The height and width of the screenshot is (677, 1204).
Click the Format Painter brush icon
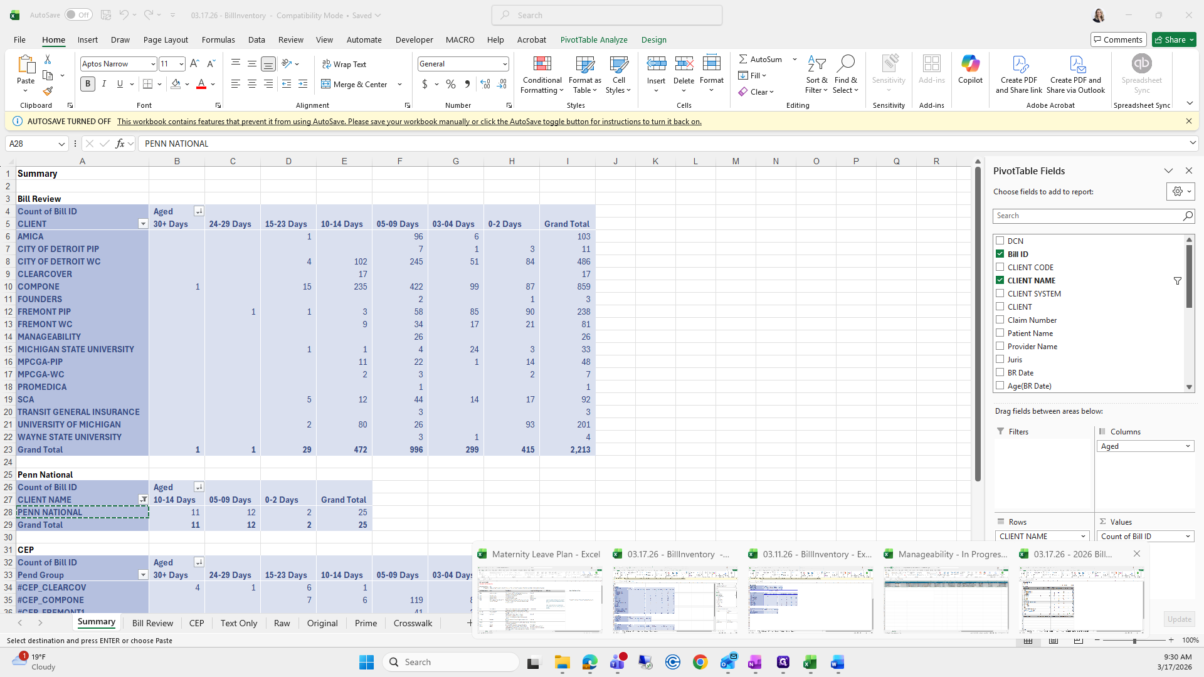click(x=48, y=92)
